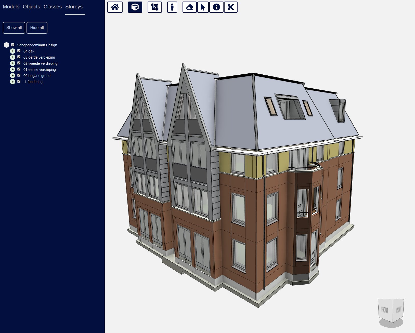
Task: Toggle Schependomlaan Design model checkbox
Action: point(13,45)
